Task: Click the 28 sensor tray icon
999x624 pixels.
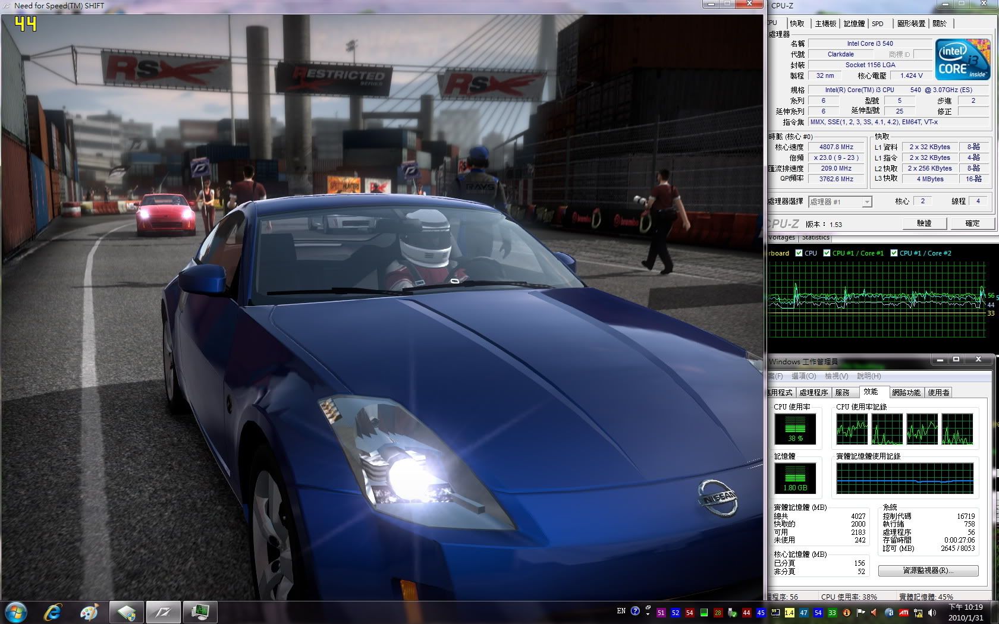Action: click(x=718, y=613)
